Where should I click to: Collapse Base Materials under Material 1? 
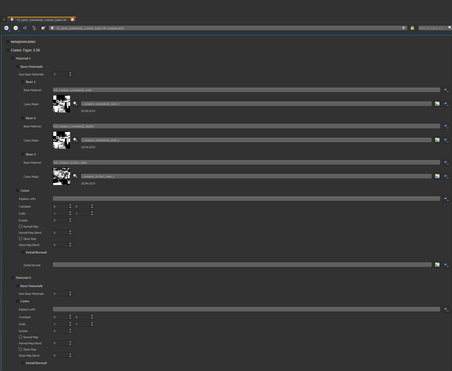click(x=17, y=67)
